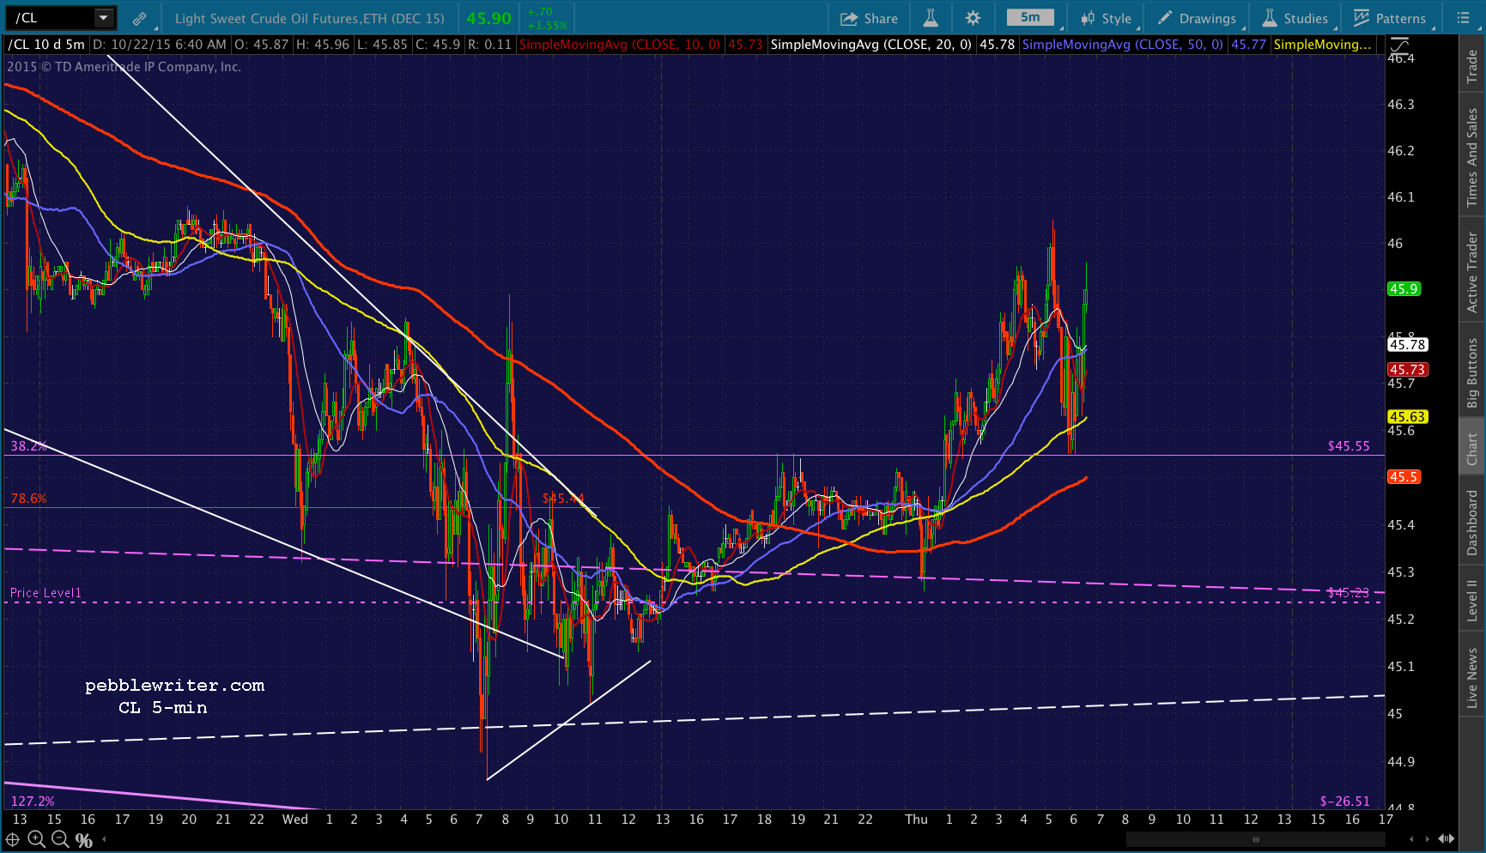1486x853 pixels.
Task: Click the Thu date marker on time axis
Action: [x=917, y=820]
